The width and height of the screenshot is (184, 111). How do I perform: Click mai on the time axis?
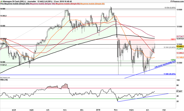[164, 110]
